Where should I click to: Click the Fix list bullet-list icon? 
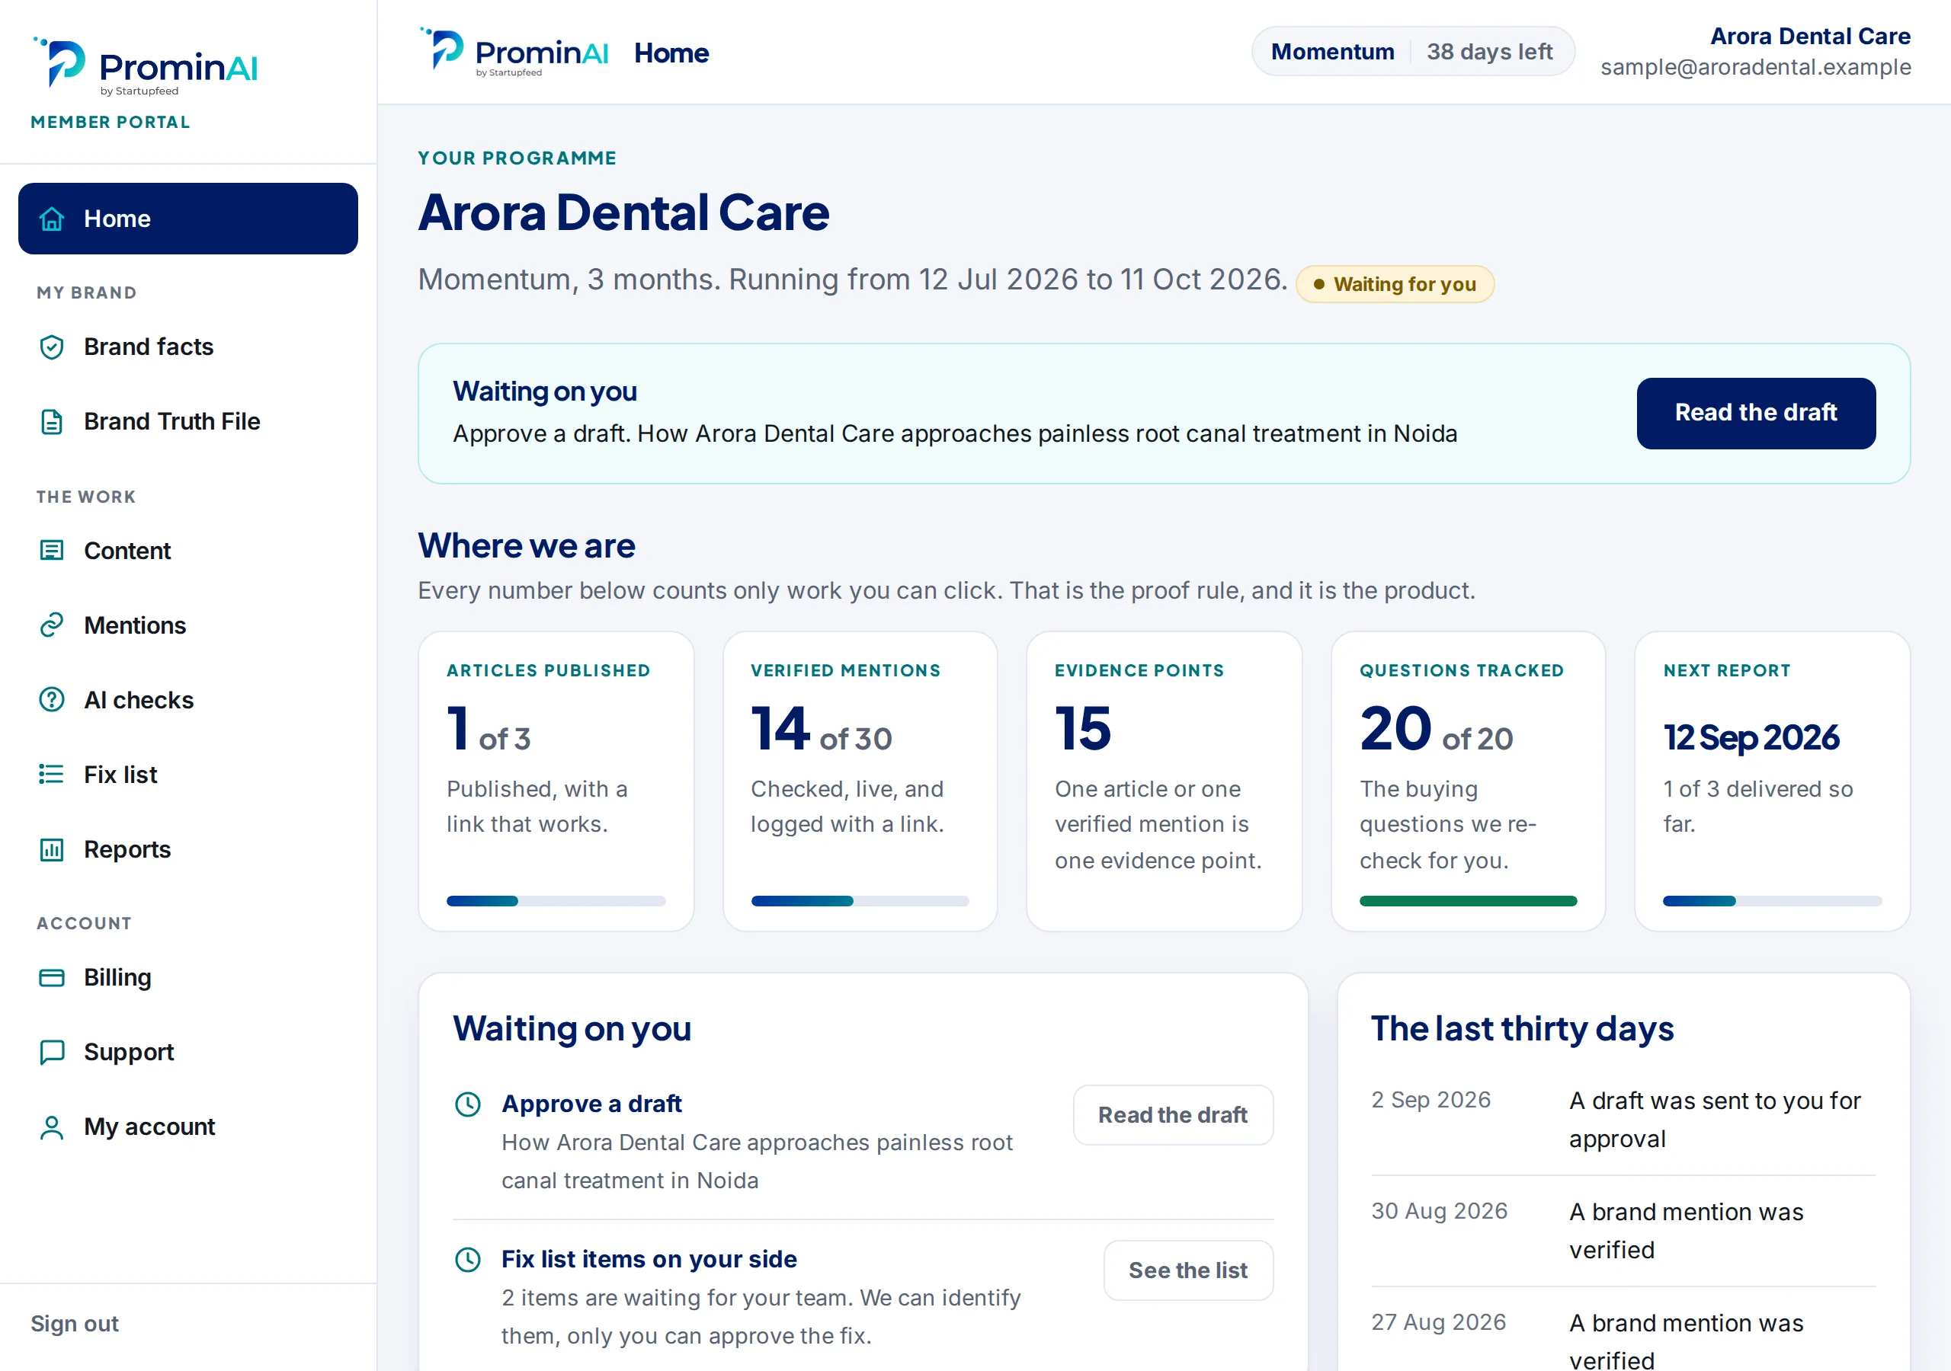(52, 775)
